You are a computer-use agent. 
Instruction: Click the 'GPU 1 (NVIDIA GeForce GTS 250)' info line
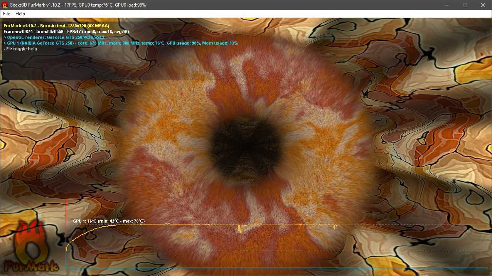click(120, 43)
